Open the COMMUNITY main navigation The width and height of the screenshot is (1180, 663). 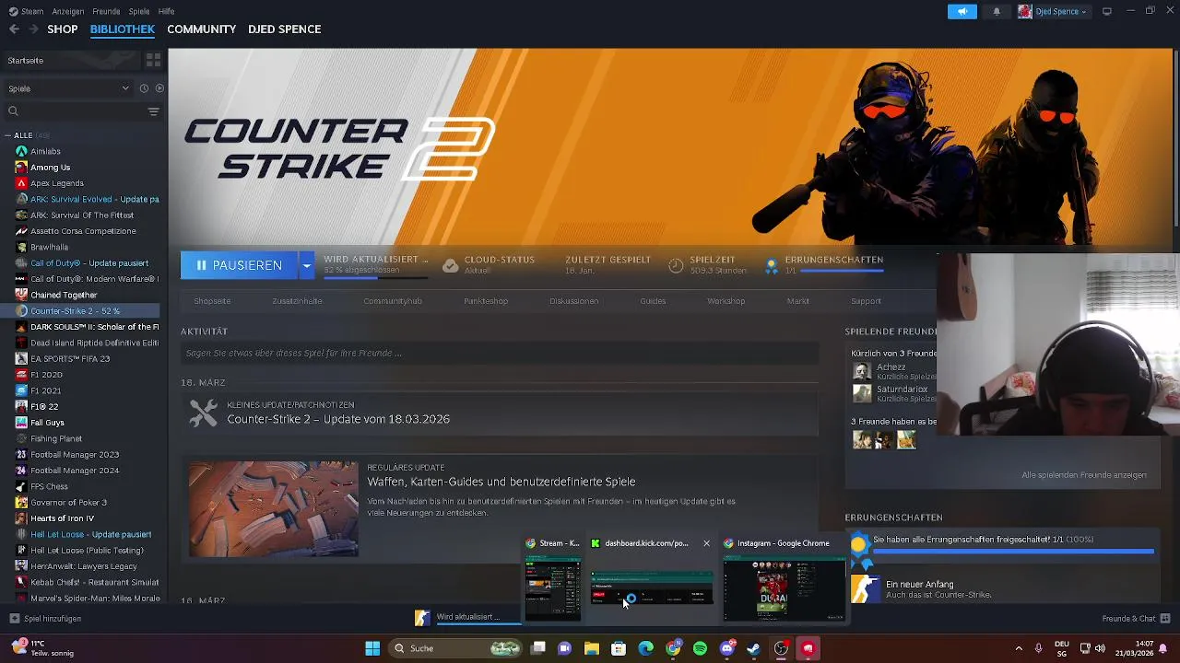[x=201, y=29]
